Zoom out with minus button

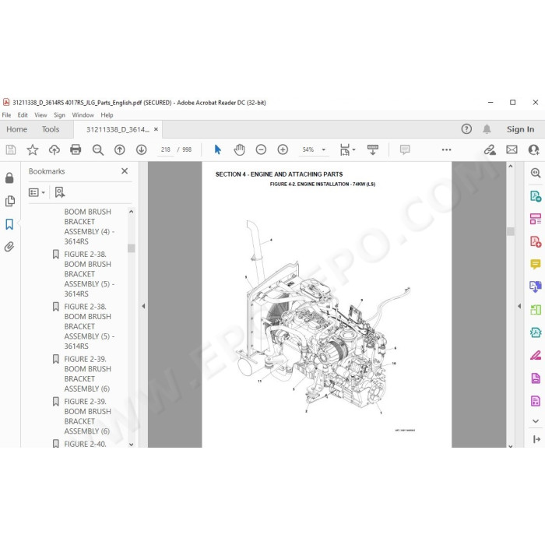point(261,149)
